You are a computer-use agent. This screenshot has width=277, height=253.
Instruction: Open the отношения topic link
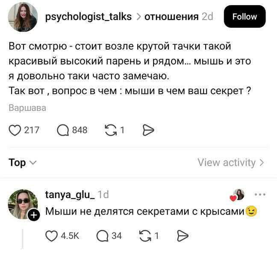coord(171,17)
